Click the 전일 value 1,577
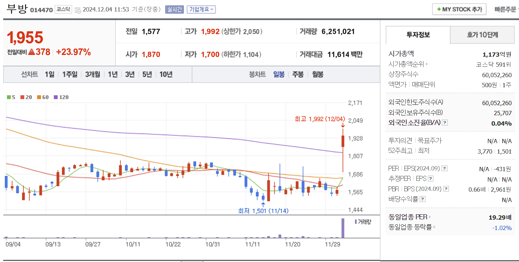519x262 pixels. [x=151, y=32]
